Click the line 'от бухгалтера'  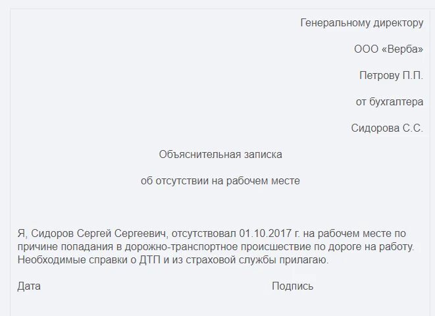click(x=390, y=102)
